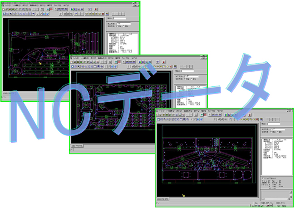The height and width of the screenshot is (209, 295).
Task: Select the 部分 radio button in rearmost window
Action: (x=124, y=26)
